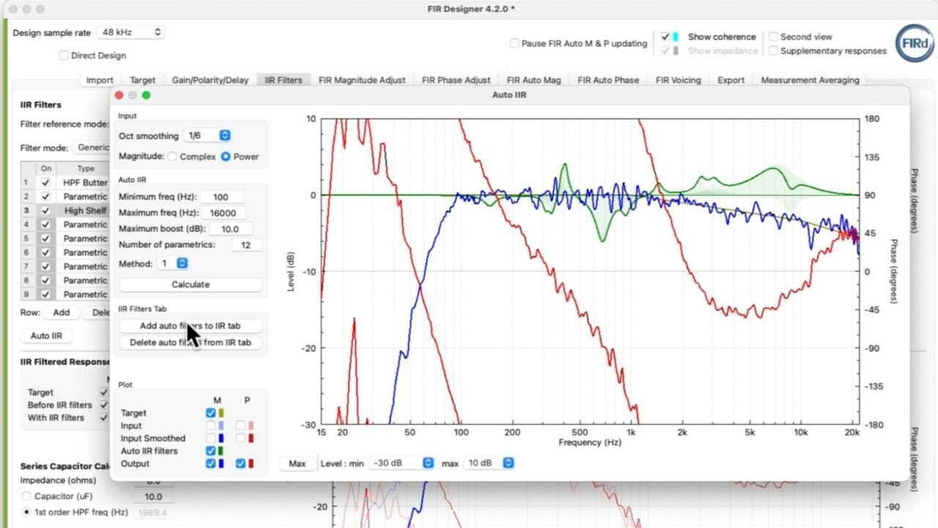Click the Parametric type cell in row 6
The image size is (938, 528).
85,252
